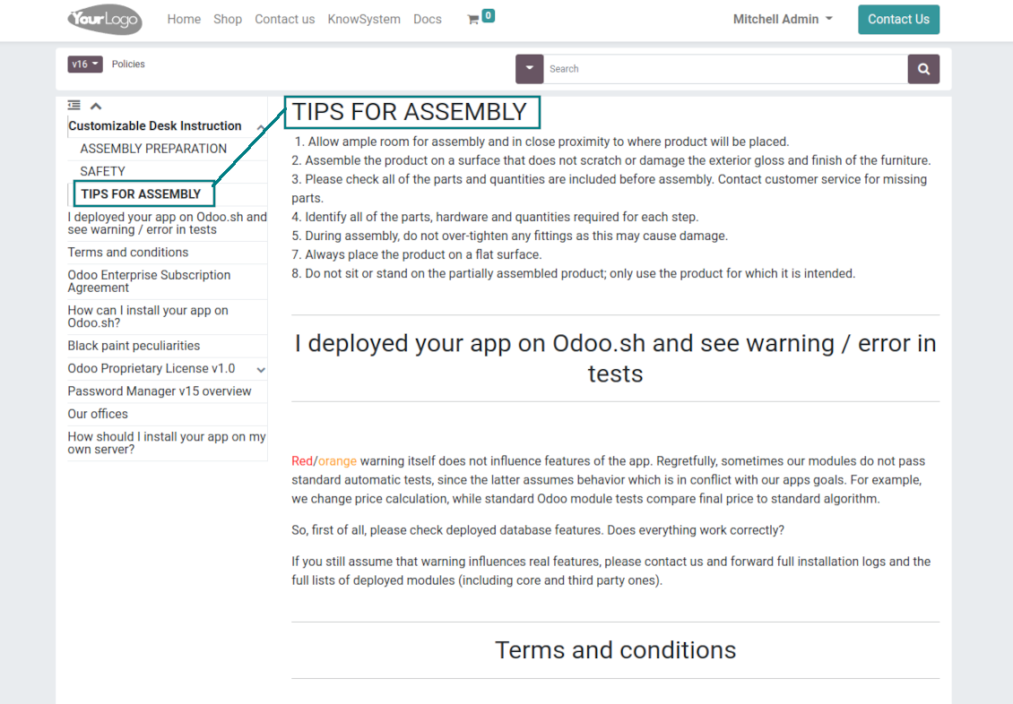This screenshot has height=704, width=1013.
Task: Open the v16 version dropdown
Action: pyautogui.click(x=84, y=64)
